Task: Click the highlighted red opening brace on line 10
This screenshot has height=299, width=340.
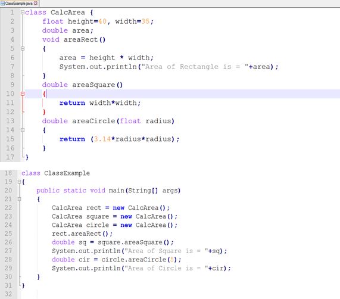Action: pyautogui.click(x=44, y=94)
